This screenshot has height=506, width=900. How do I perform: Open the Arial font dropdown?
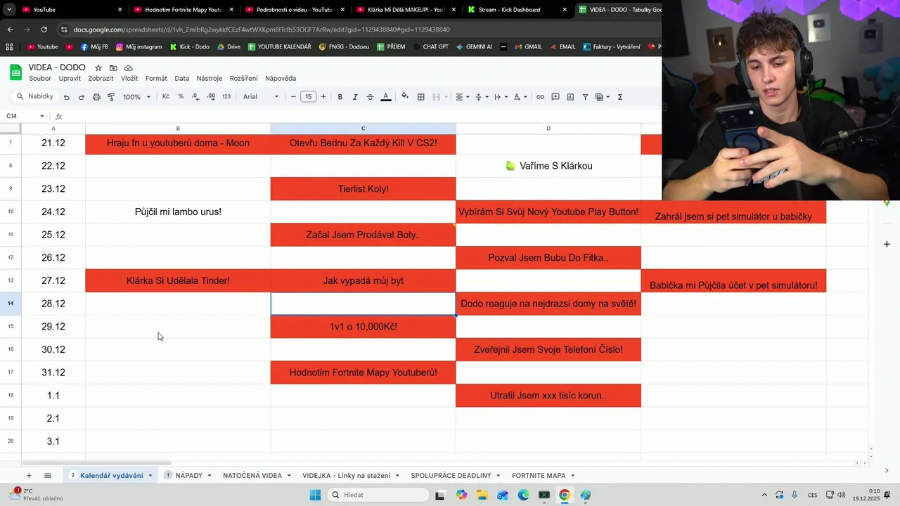pyautogui.click(x=261, y=97)
